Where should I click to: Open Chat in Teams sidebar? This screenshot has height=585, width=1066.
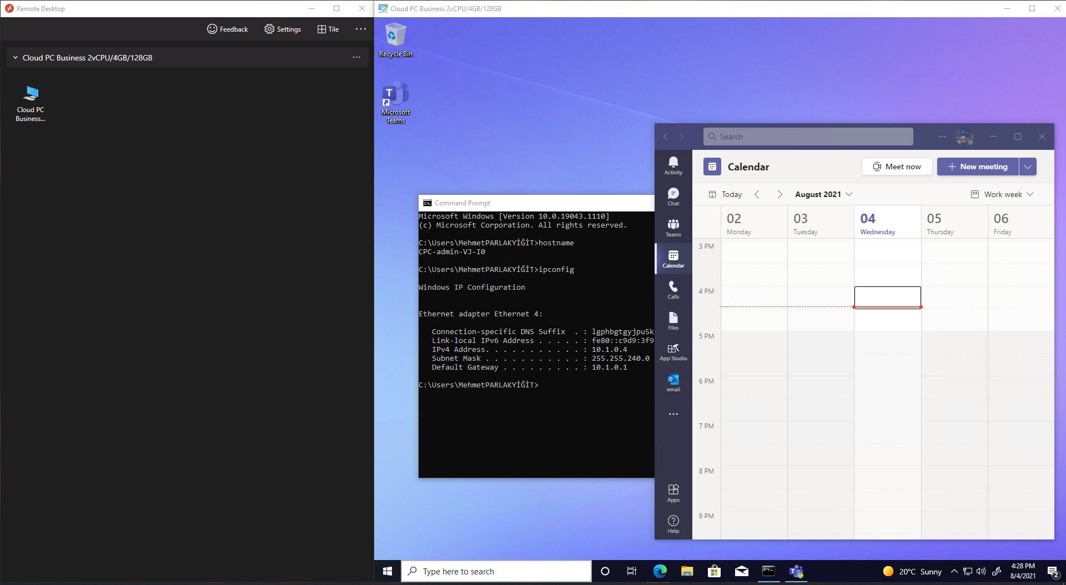point(673,196)
